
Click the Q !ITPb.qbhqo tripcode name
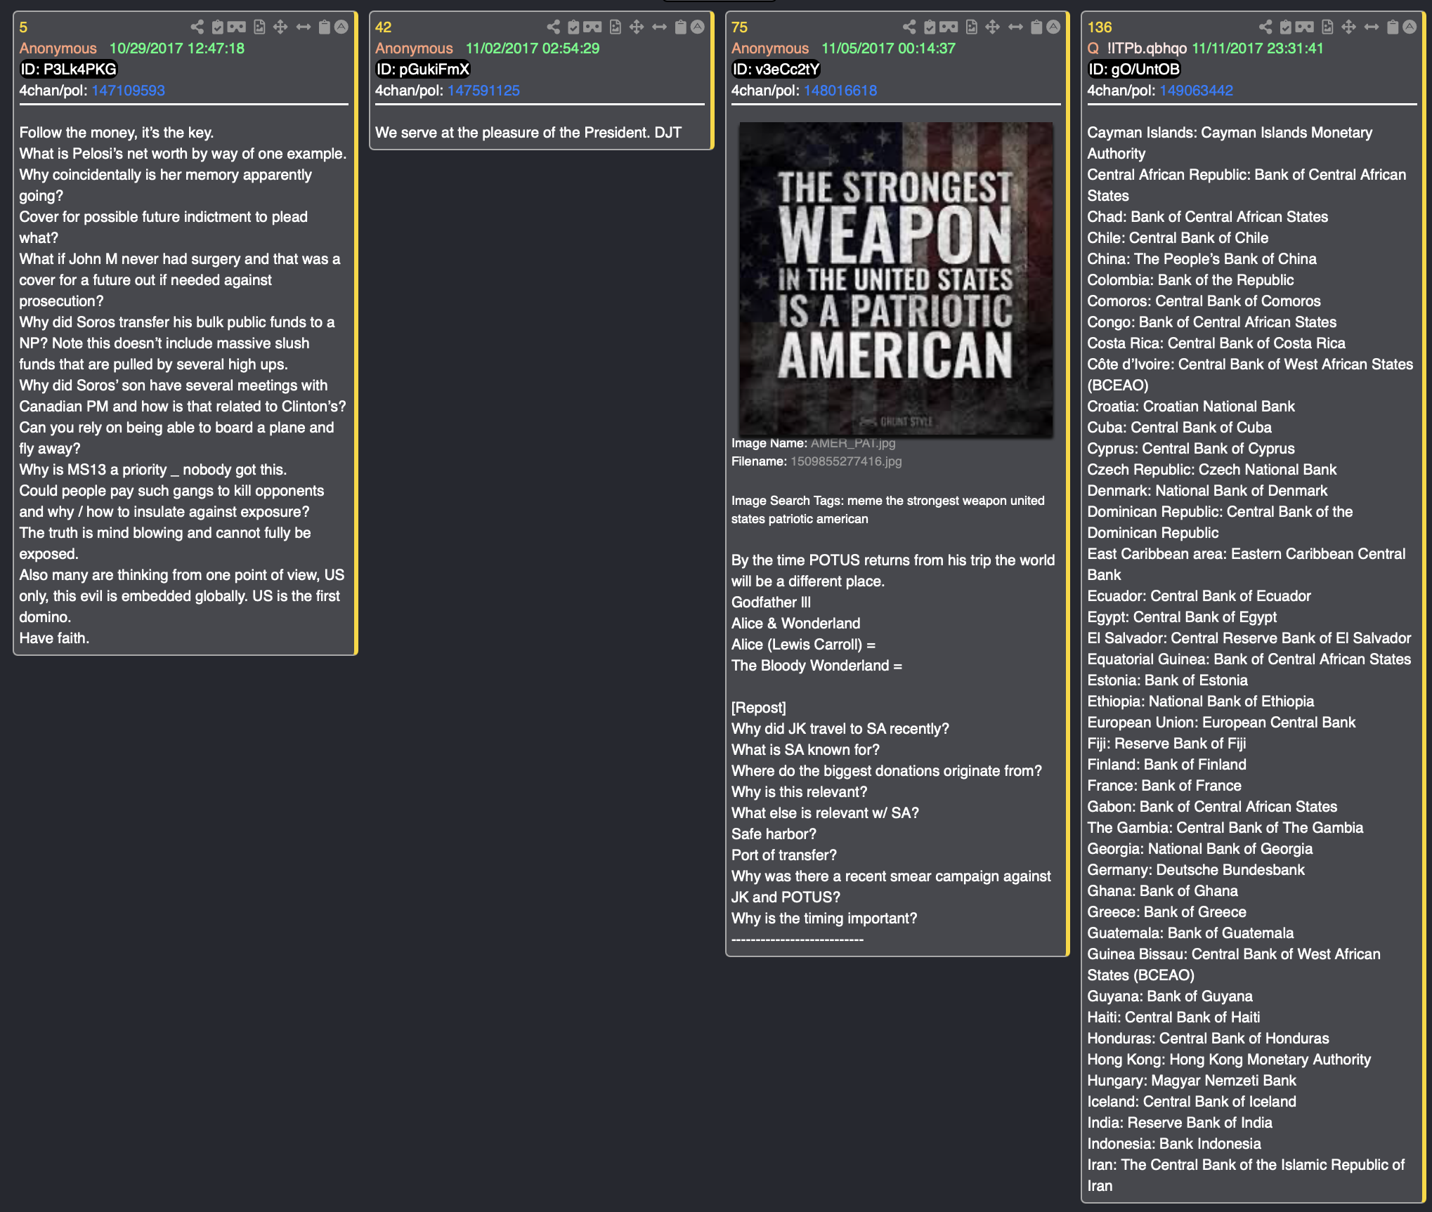point(1137,48)
